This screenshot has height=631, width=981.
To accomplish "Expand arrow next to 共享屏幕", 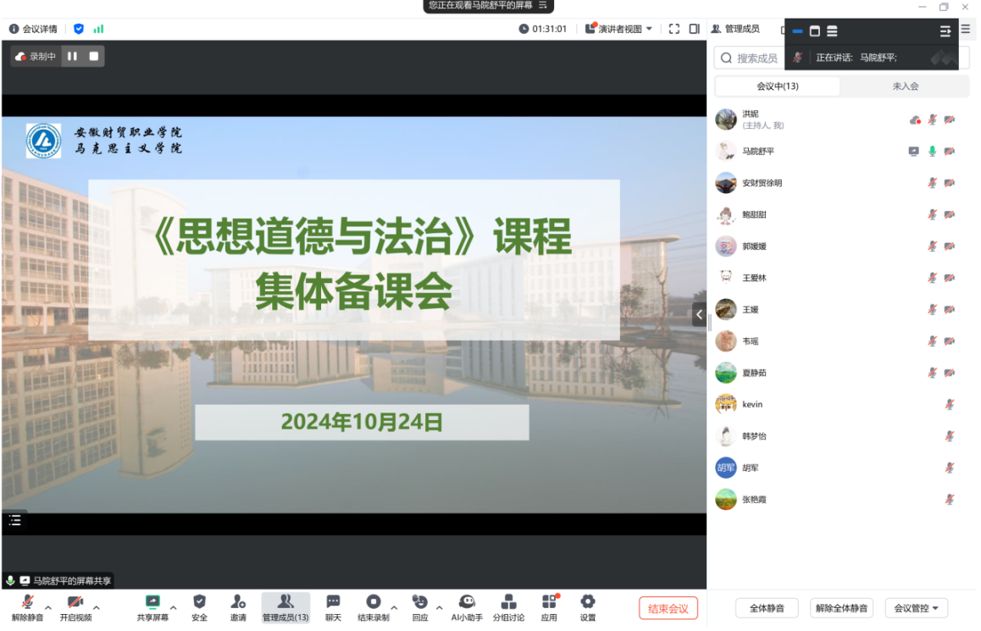I will pyautogui.click(x=174, y=607).
